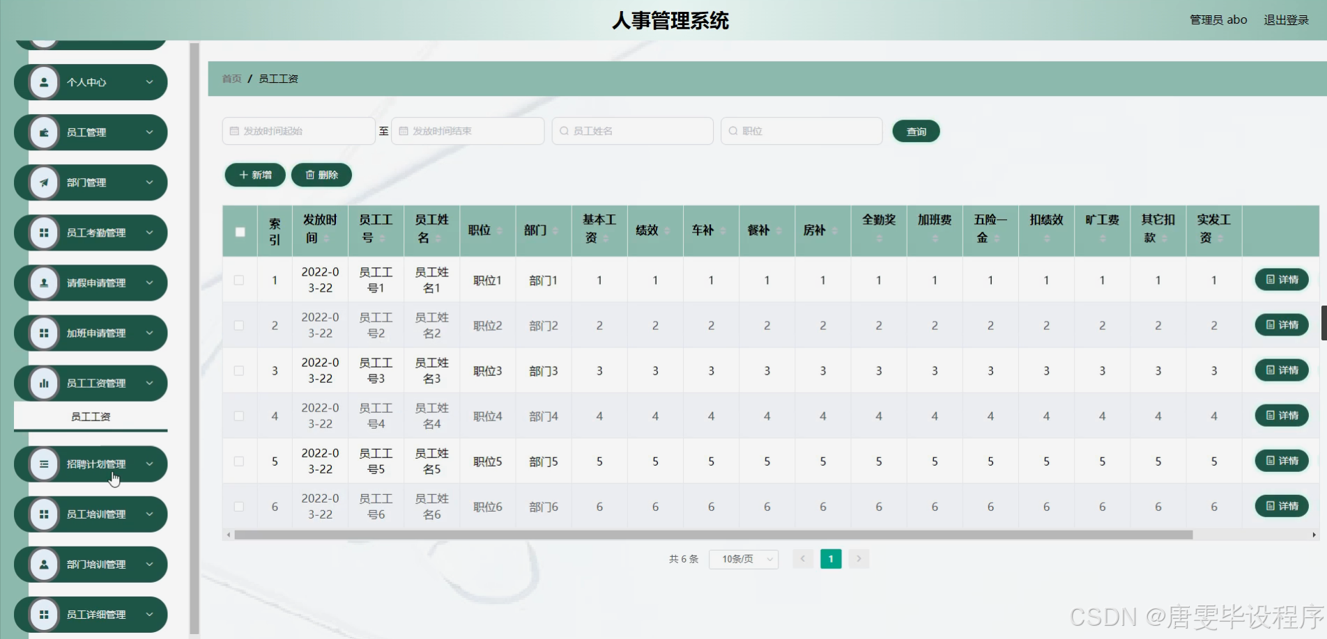Open 详情 for row 6
The height and width of the screenshot is (639, 1327).
pos(1282,506)
